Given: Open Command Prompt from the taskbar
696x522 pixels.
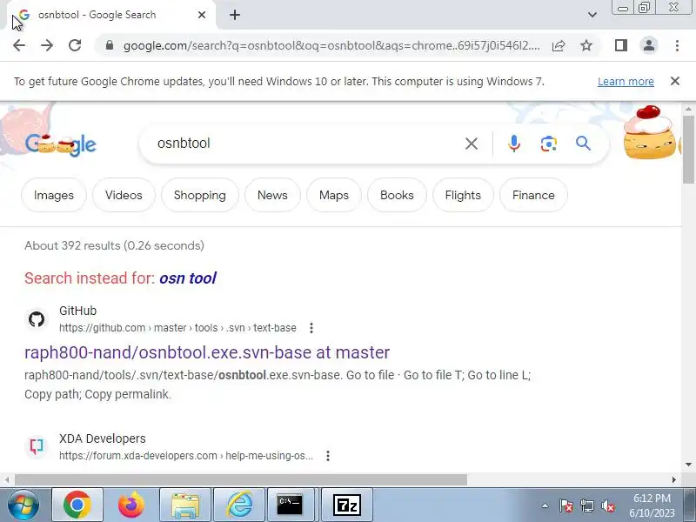Looking at the screenshot, I should click(290, 505).
